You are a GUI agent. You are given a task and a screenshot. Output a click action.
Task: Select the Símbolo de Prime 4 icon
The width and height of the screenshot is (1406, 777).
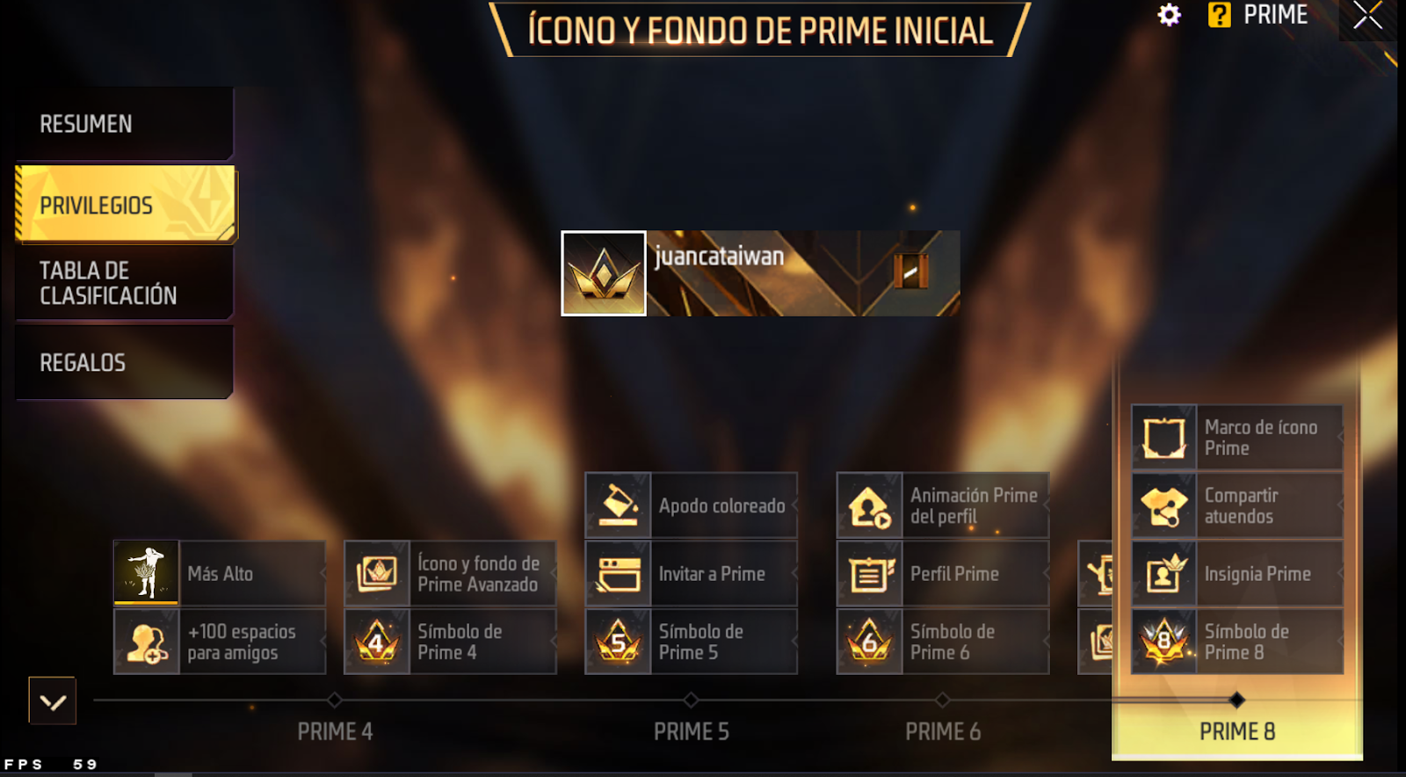coord(377,642)
